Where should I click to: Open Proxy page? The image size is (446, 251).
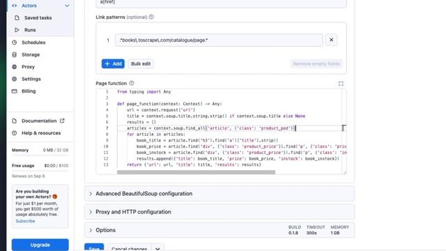(28, 67)
